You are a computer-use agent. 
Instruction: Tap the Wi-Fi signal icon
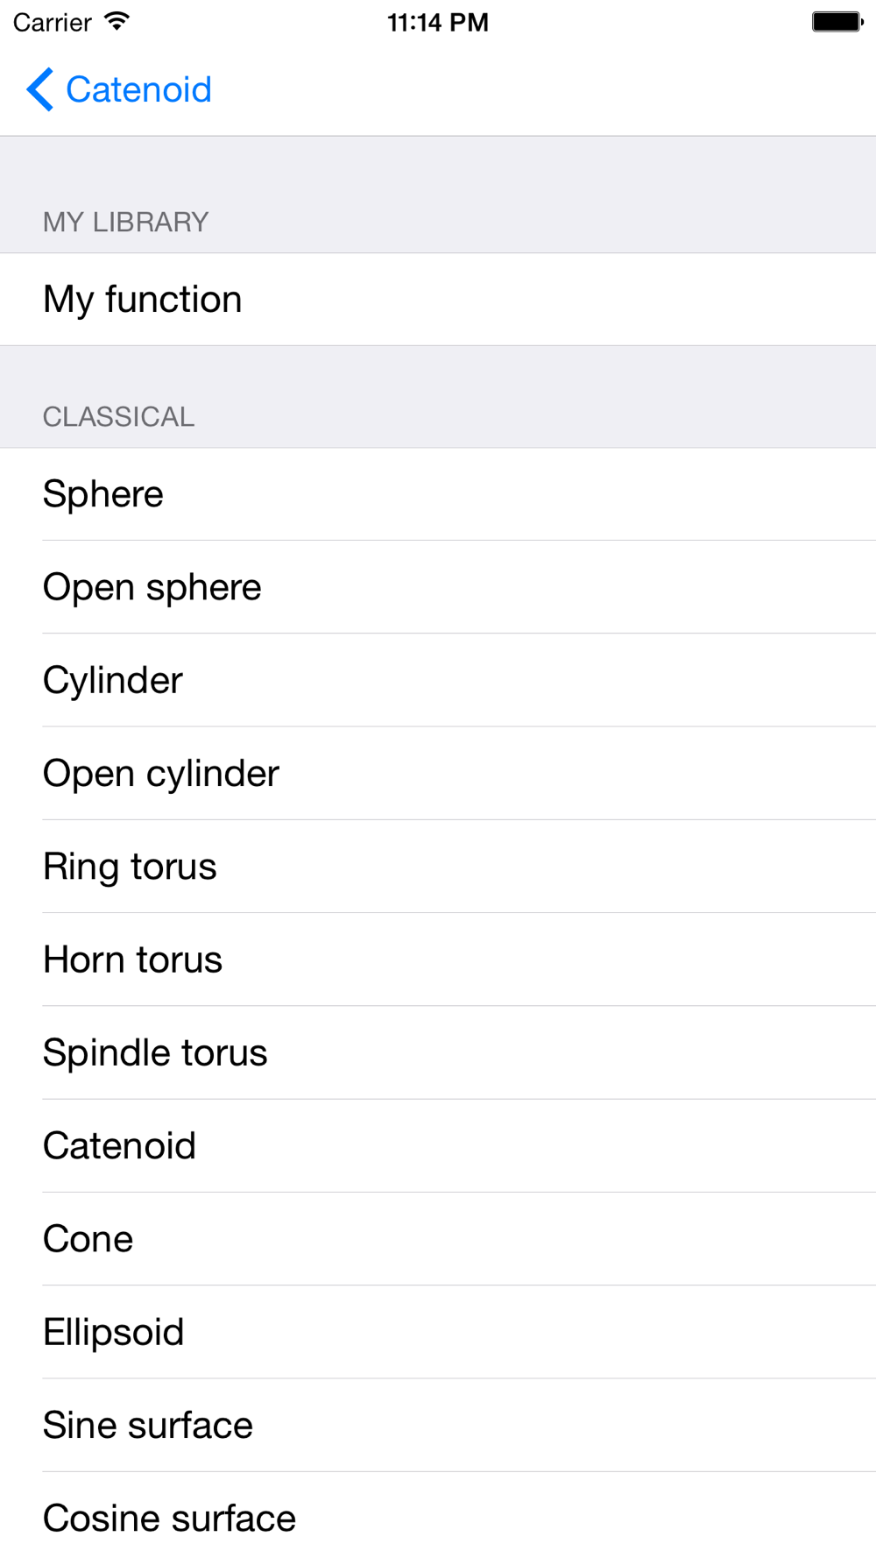coord(117,22)
